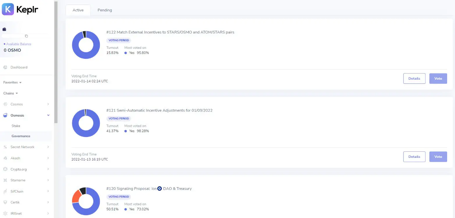
Task: Click the 73.02% Yes vote value
Action: coord(143,209)
